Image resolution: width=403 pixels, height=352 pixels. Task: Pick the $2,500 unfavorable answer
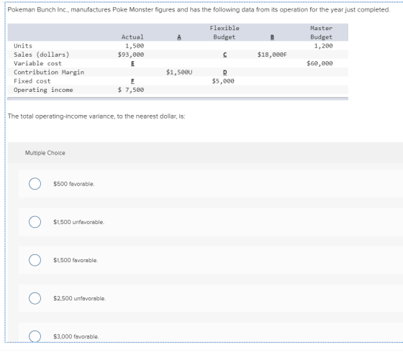pos(35,298)
